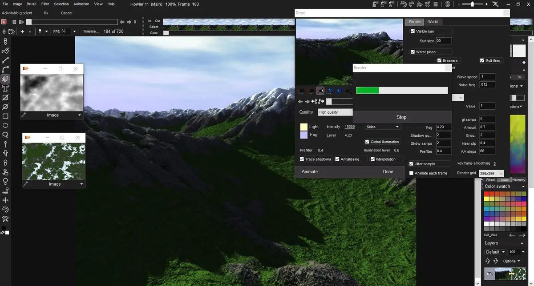Uncheck the Trace shadows option
The image size is (534, 286).
302,159
